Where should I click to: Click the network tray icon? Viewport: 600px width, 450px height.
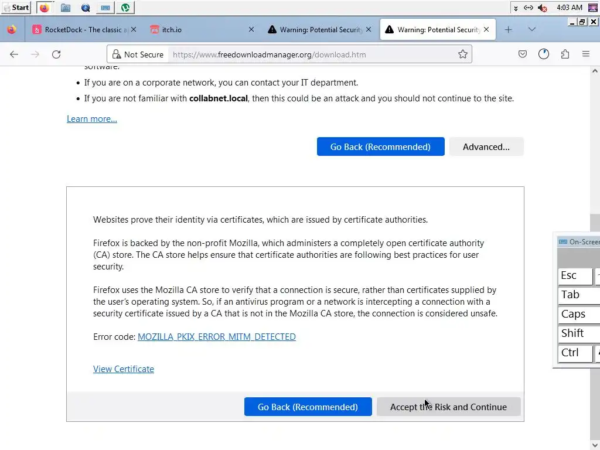click(x=529, y=8)
